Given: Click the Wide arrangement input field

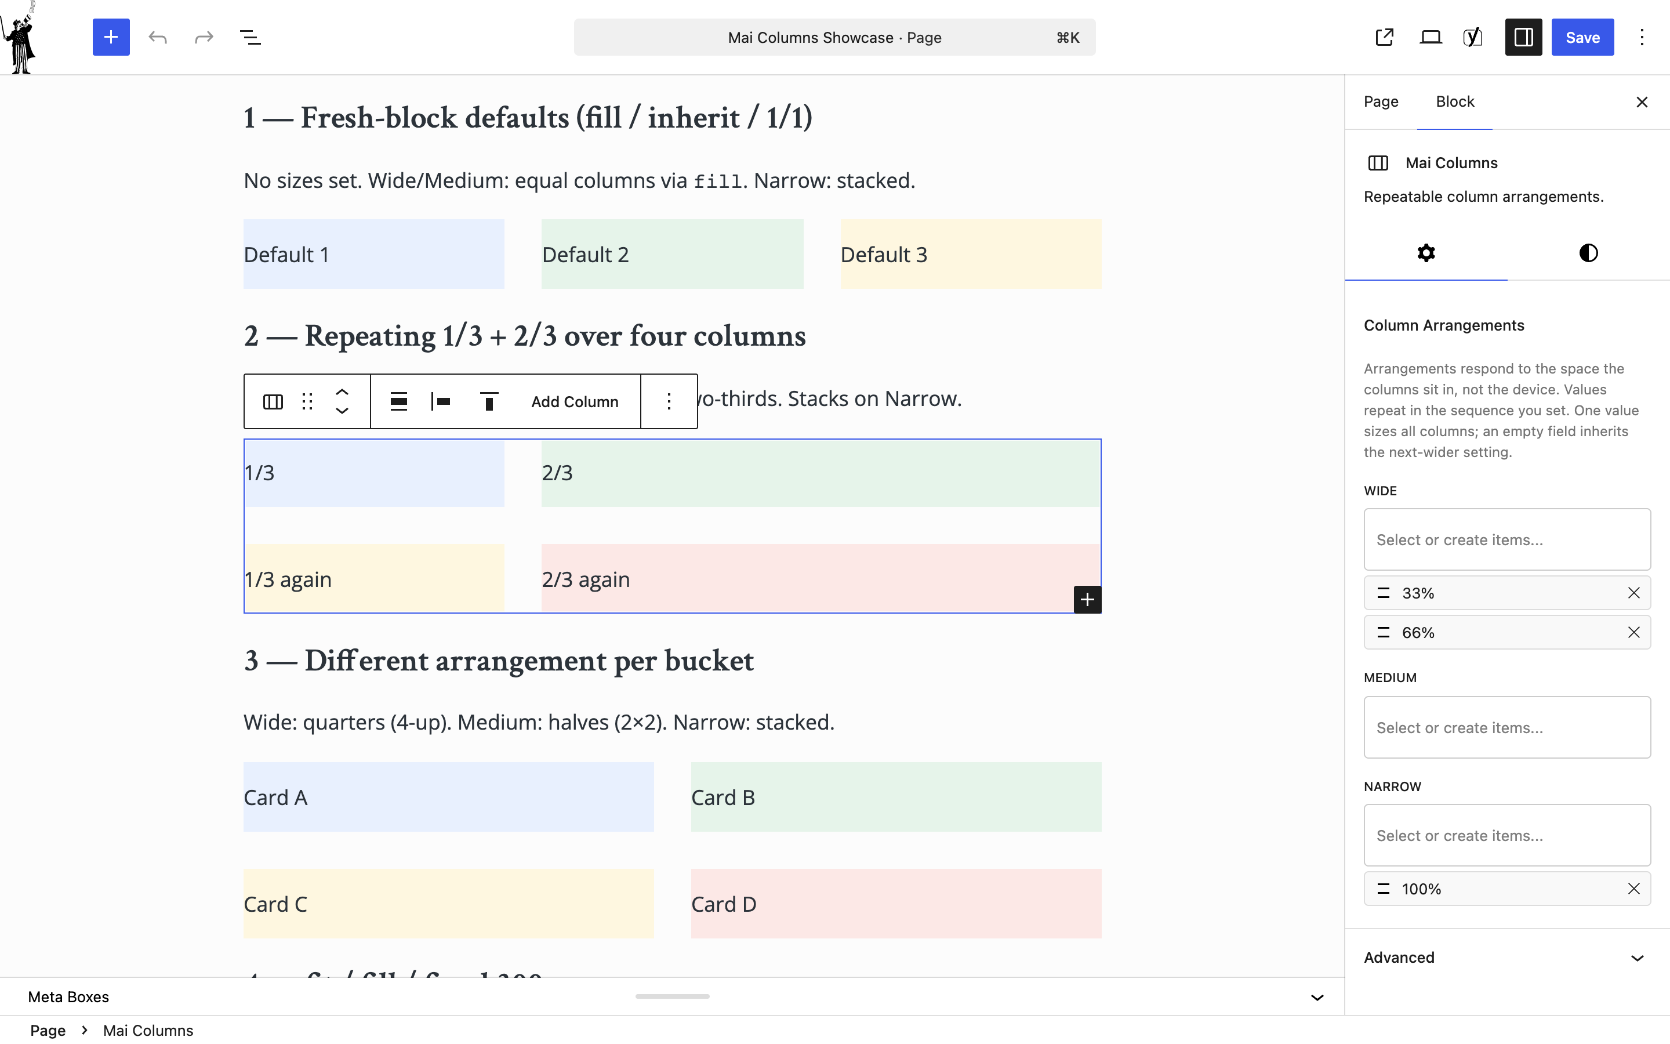Looking at the screenshot, I should [x=1507, y=539].
